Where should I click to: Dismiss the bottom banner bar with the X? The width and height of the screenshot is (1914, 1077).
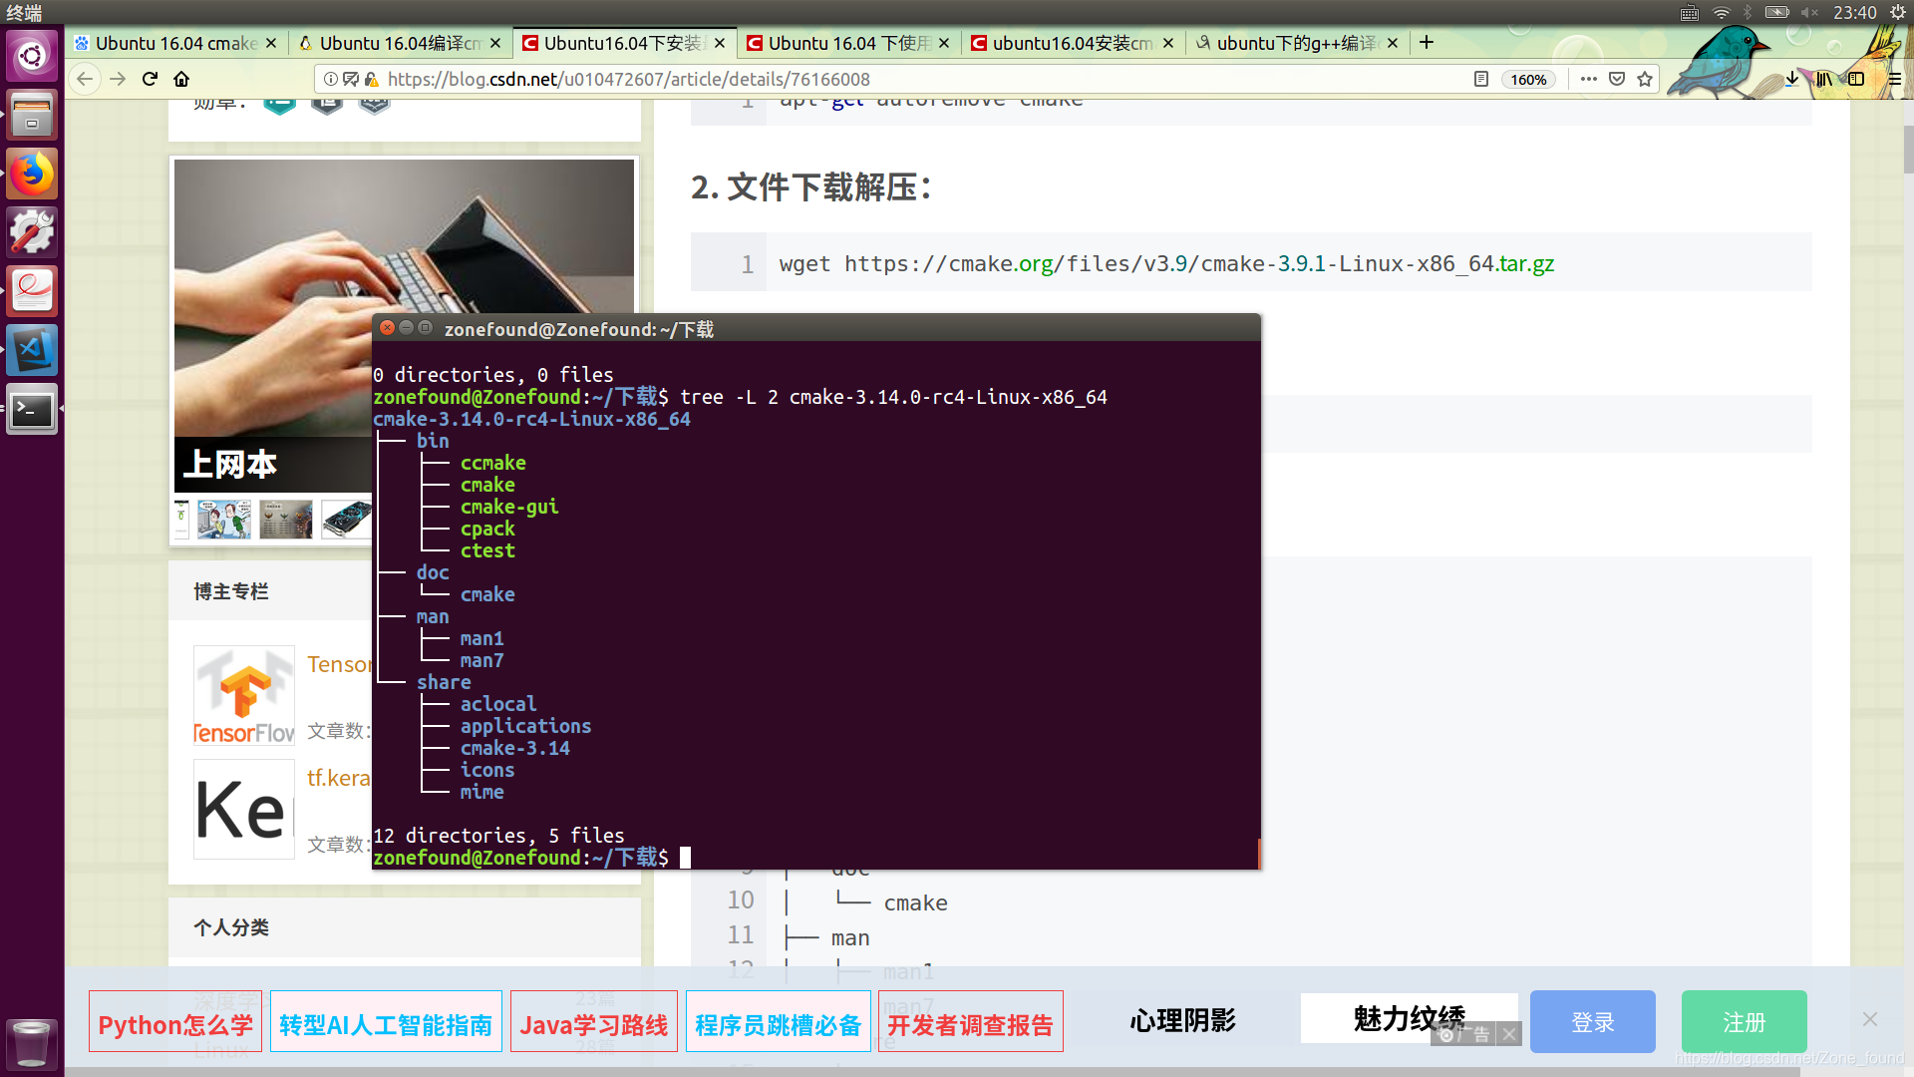[1870, 1019]
